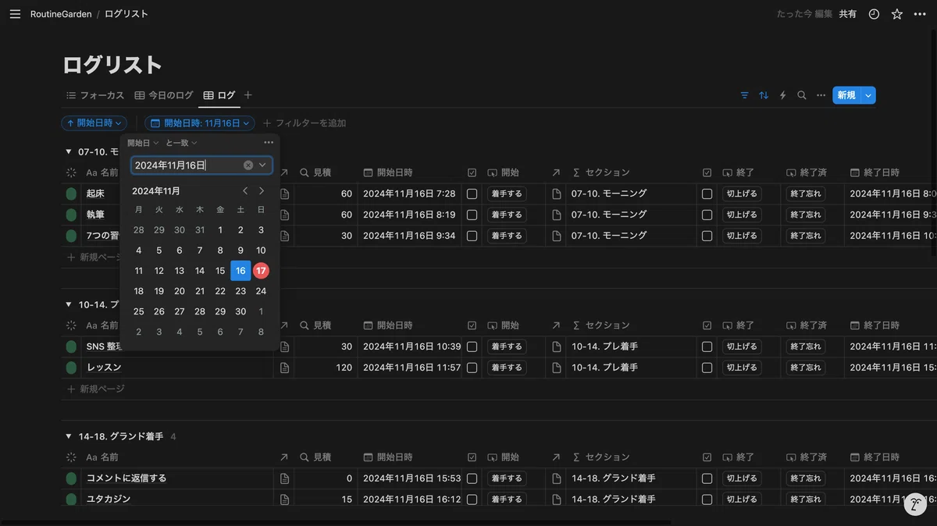
Task: Add page to favorites with star
Action: (x=897, y=14)
